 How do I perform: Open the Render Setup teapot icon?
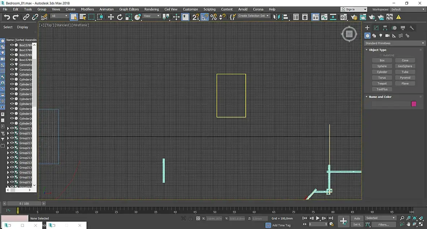[x=354, y=17]
